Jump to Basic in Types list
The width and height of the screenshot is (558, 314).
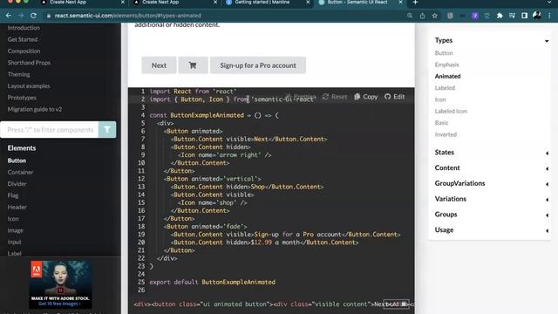pos(441,122)
